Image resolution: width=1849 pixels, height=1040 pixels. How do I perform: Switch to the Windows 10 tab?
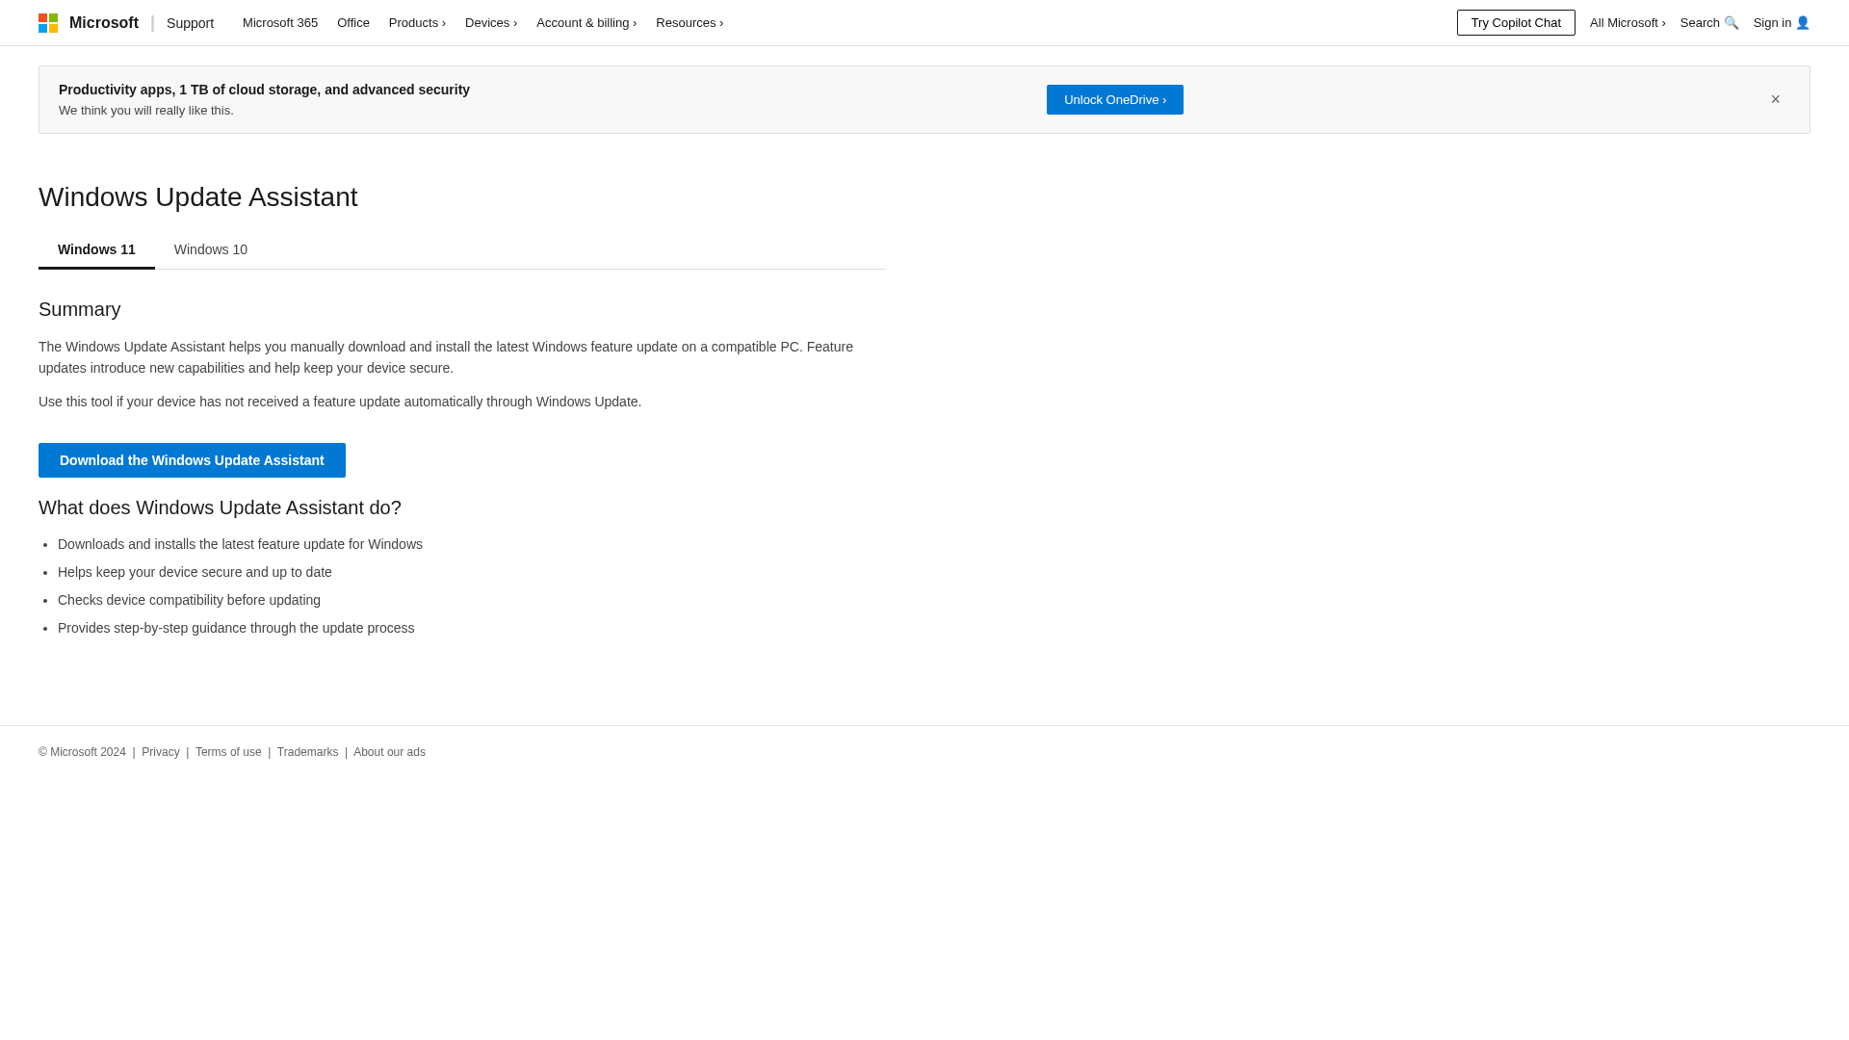(211, 249)
